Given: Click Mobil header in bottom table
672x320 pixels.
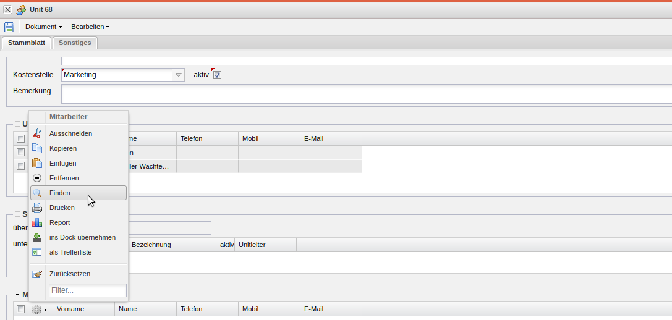Looking at the screenshot, I should (x=269, y=309).
